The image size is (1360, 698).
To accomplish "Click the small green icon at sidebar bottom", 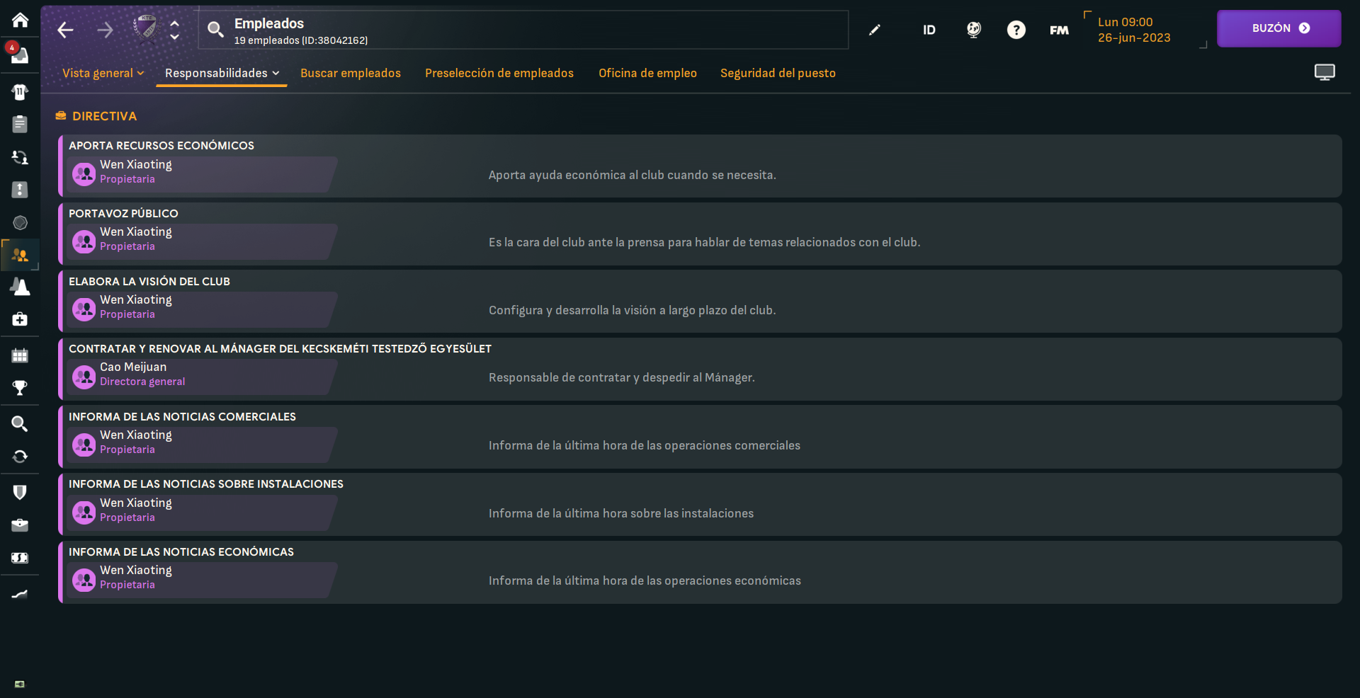I will point(20,684).
